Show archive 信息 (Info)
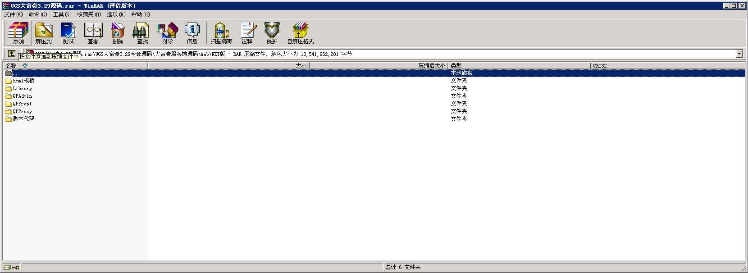 [192, 33]
